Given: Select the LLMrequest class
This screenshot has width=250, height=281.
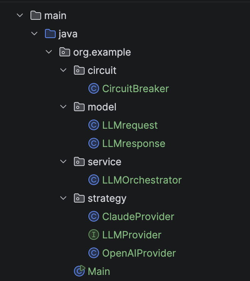Looking at the screenshot, I should click(x=130, y=125).
